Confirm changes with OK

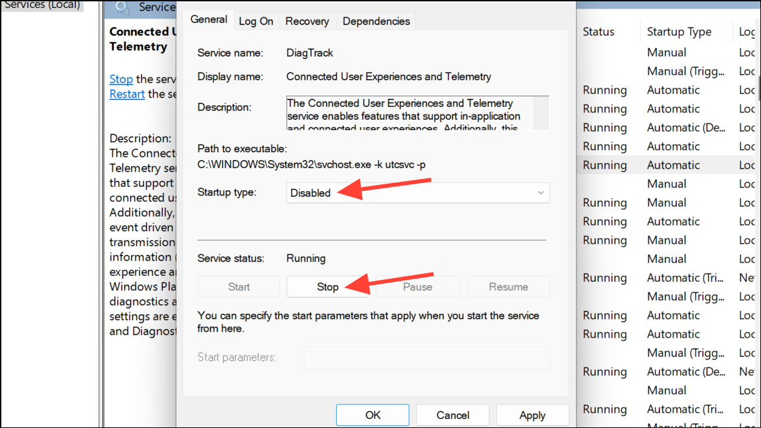click(x=372, y=415)
